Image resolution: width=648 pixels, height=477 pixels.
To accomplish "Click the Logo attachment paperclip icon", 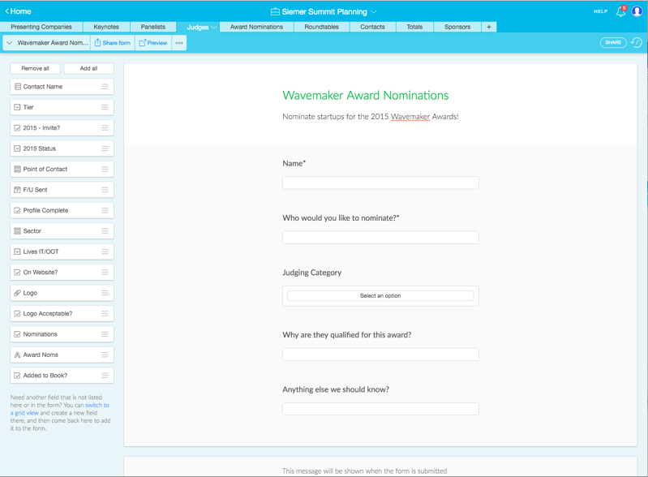I will 17,293.
